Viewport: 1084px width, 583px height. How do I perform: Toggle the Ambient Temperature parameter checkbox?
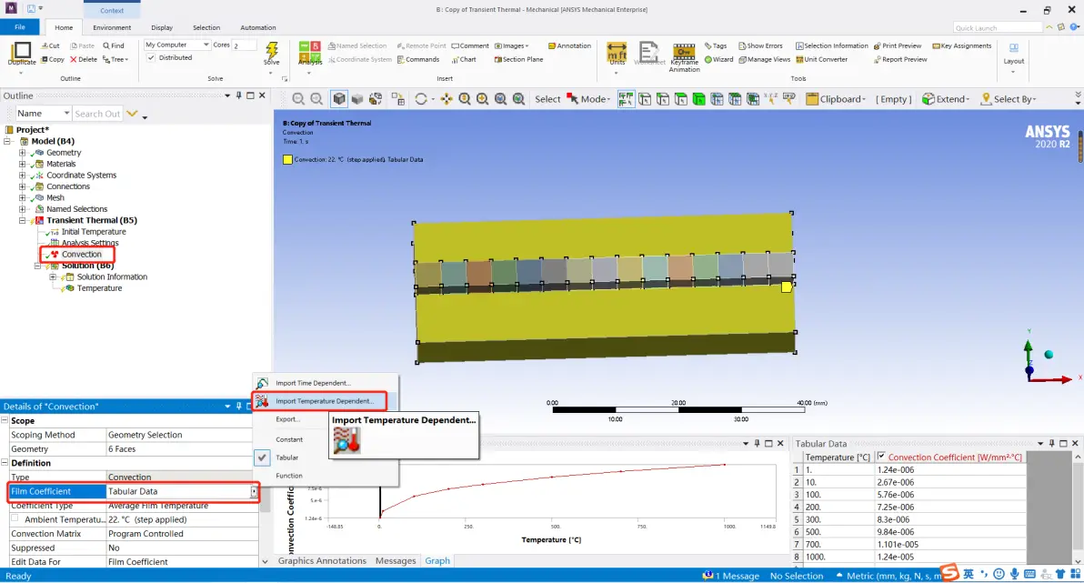[x=15, y=518]
